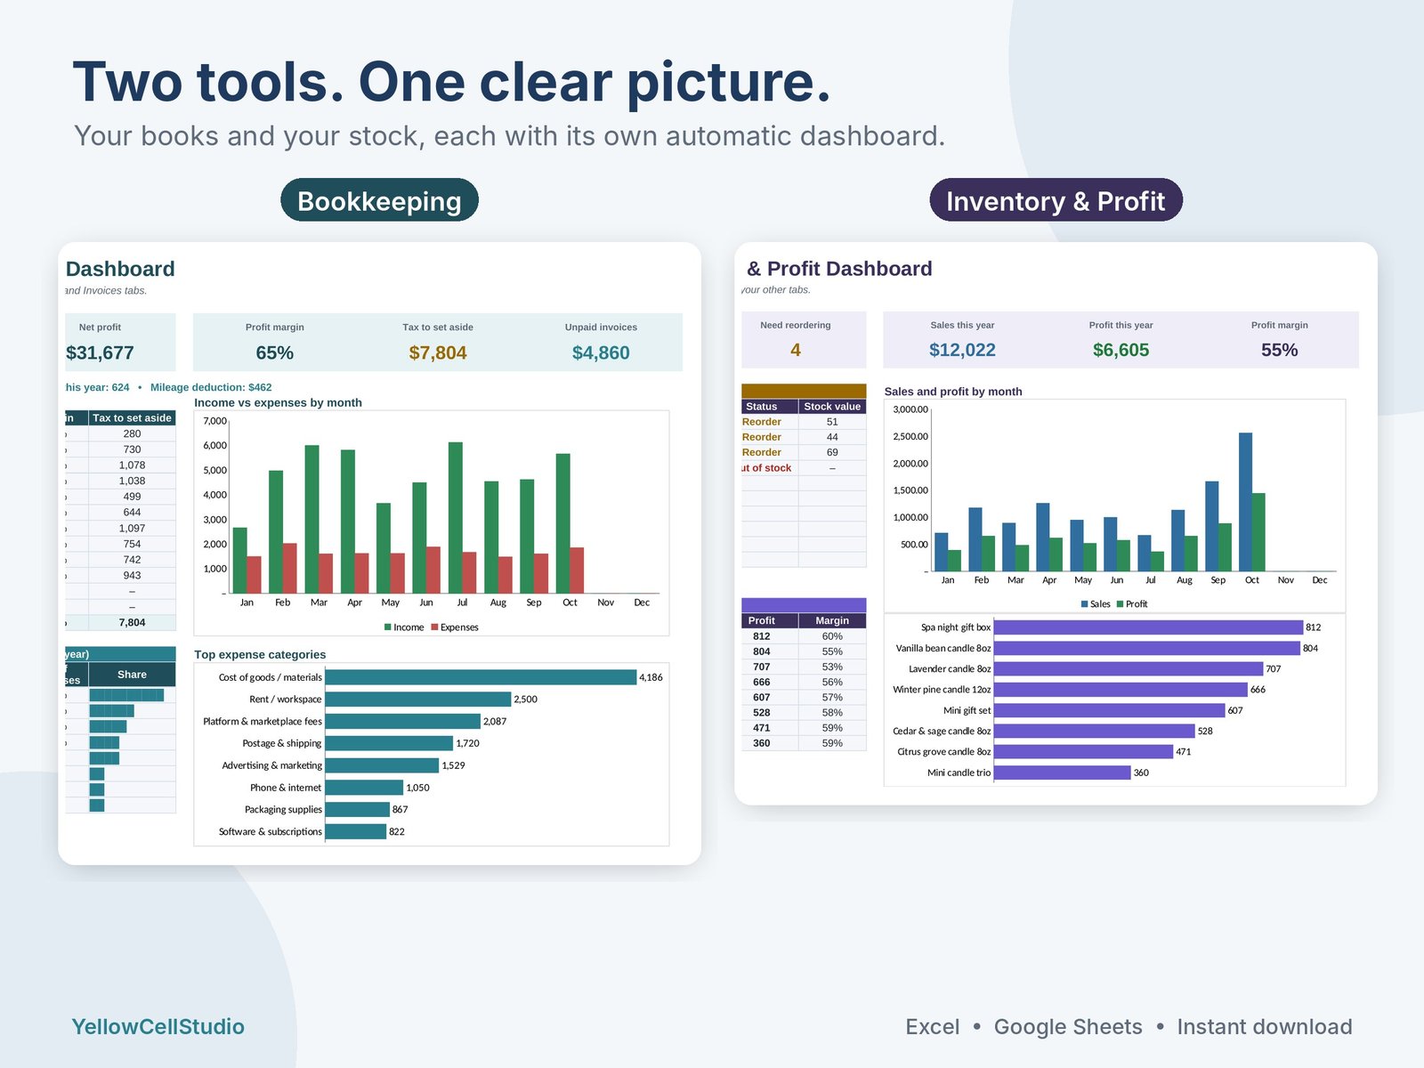Click the Share column header
This screenshot has height=1068, width=1424.
pyautogui.click(x=132, y=675)
